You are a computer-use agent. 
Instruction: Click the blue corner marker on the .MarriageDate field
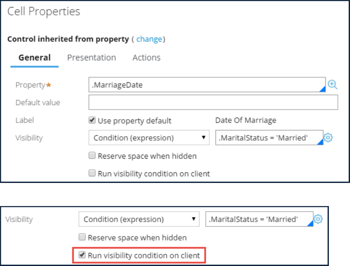pyautogui.click(x=323, y=90)
